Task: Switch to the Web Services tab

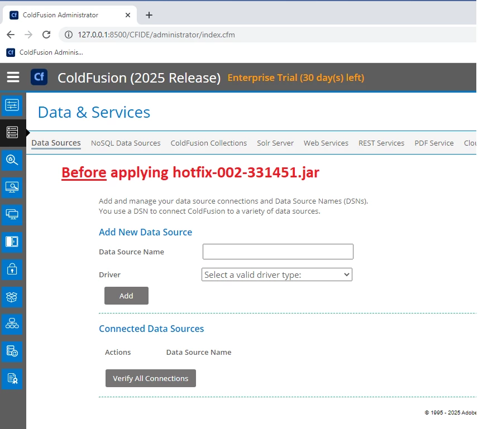Action: tap(326, 143)
